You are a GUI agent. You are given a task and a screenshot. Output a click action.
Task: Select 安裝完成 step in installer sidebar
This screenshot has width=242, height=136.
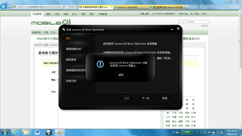pos(71,81)
